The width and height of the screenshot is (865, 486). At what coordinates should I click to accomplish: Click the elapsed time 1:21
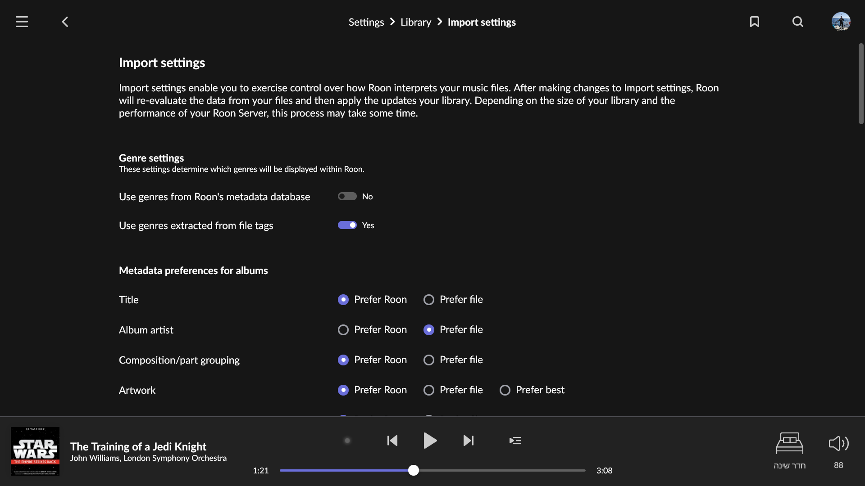(x=261, y=471)
